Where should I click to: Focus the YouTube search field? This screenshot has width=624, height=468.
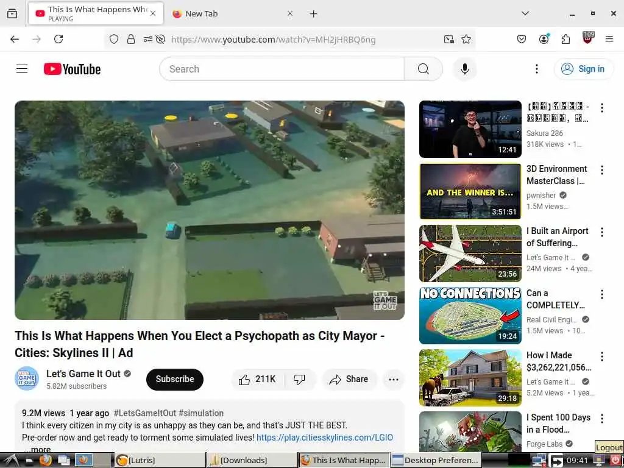point(282,69)
